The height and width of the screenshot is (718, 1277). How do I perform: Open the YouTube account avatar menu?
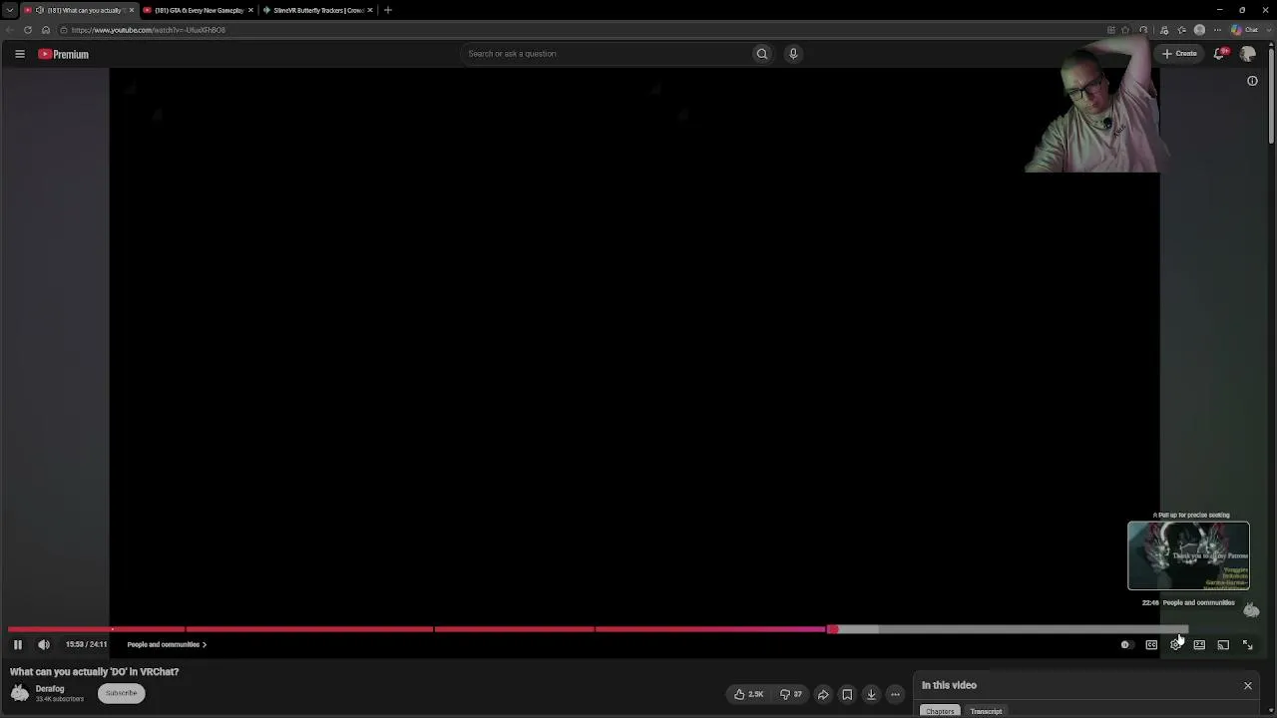click(1248, 54)
